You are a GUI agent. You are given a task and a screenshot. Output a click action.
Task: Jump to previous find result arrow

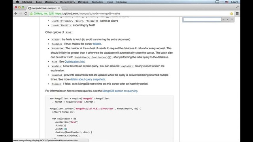click(223, 19)
